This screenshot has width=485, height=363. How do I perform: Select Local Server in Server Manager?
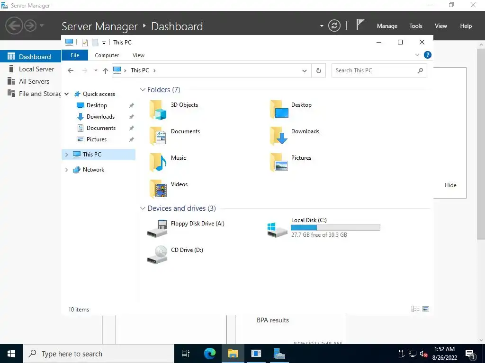point(31,69)
